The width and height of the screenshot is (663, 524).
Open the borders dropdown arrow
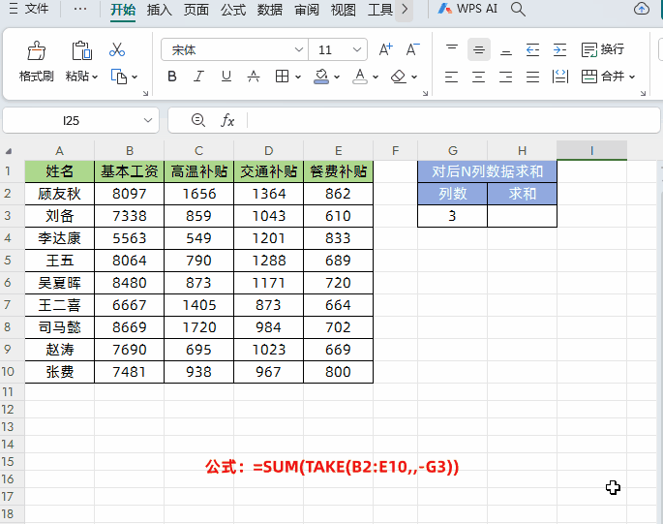(298, 77)
